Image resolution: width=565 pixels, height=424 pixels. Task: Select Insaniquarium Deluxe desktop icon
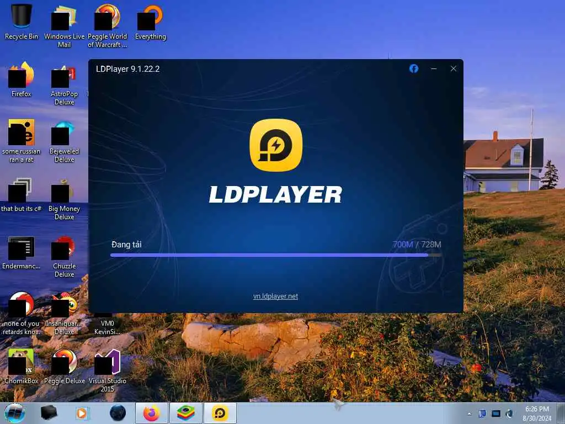[x=64, y=314]
